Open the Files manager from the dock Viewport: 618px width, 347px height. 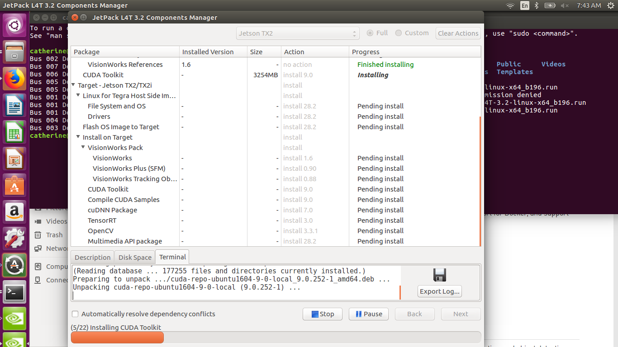tap(15, 52)
